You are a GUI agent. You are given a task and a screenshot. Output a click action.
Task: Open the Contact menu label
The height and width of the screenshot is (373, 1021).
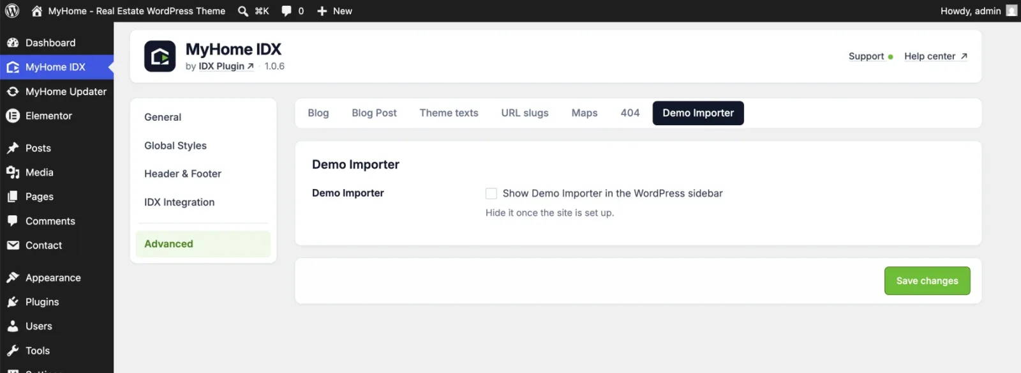[x=43, y=245]
